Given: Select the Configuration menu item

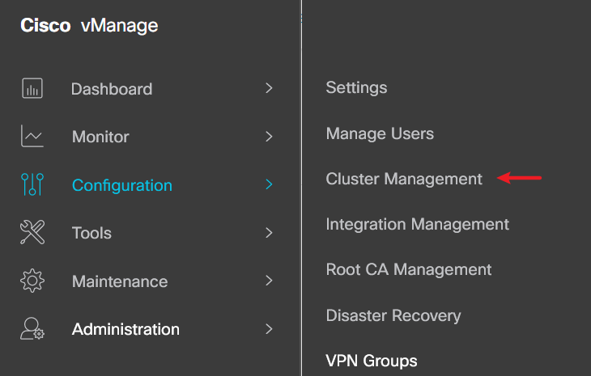Looking at the screenshot, I should pos(122,185).
